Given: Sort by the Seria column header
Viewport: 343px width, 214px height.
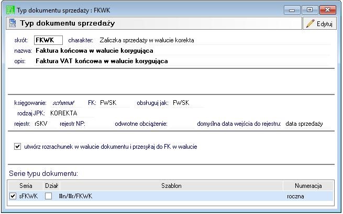Looking at the screenshot, I should pos(25,185).
